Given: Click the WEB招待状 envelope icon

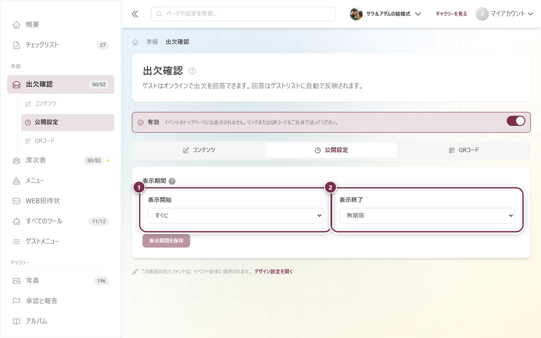Looking at the screenshot, I should click(x=17, y=201).
